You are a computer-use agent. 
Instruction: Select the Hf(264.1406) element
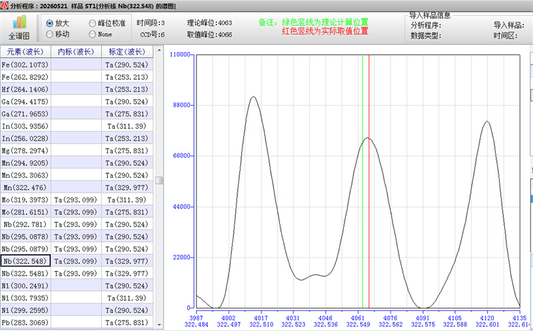pyautogui.click(x=25, y=89)
